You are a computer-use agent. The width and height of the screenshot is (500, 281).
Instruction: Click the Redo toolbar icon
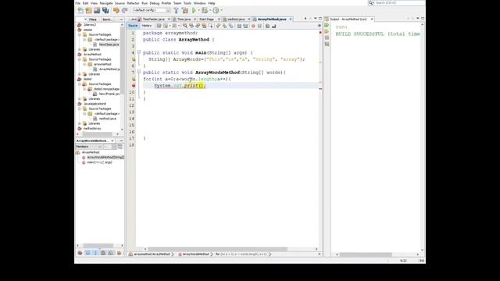point(125,10)
